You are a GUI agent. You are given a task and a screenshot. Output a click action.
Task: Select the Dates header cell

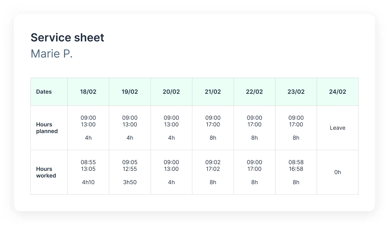44,92
